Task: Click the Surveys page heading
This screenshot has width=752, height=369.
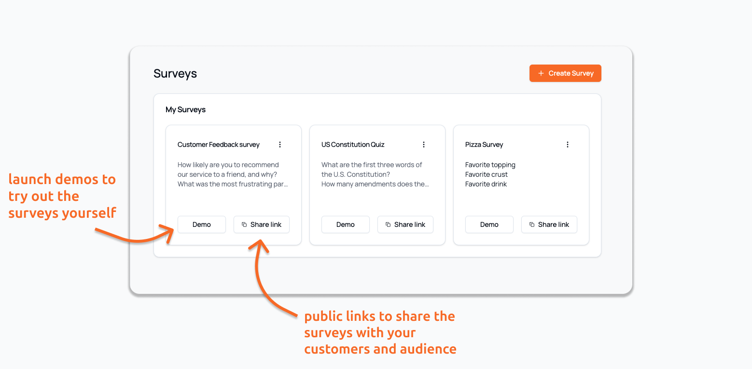Action: pos(175,74)
